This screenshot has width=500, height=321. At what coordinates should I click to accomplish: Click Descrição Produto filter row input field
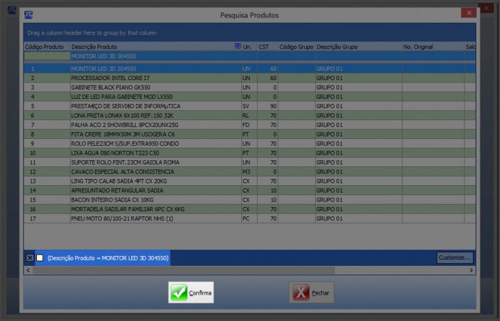click(x=155, y=56)
